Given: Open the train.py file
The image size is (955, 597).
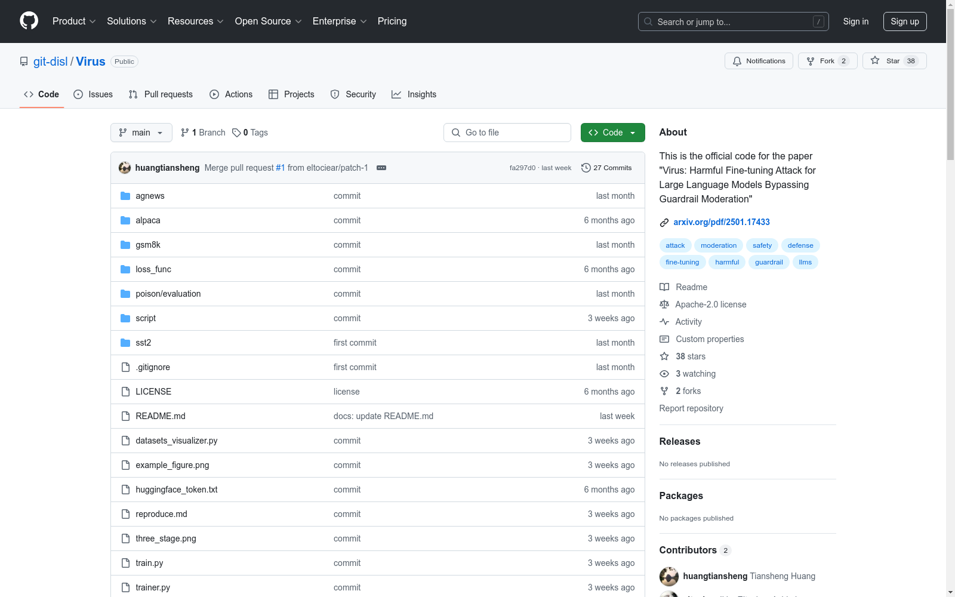Looking at the screenshot, I should 149,563.
